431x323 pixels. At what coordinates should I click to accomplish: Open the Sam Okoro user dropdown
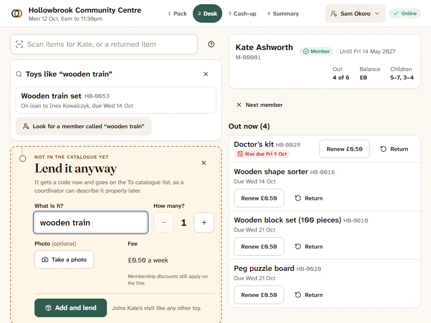(x=355, y=13)
